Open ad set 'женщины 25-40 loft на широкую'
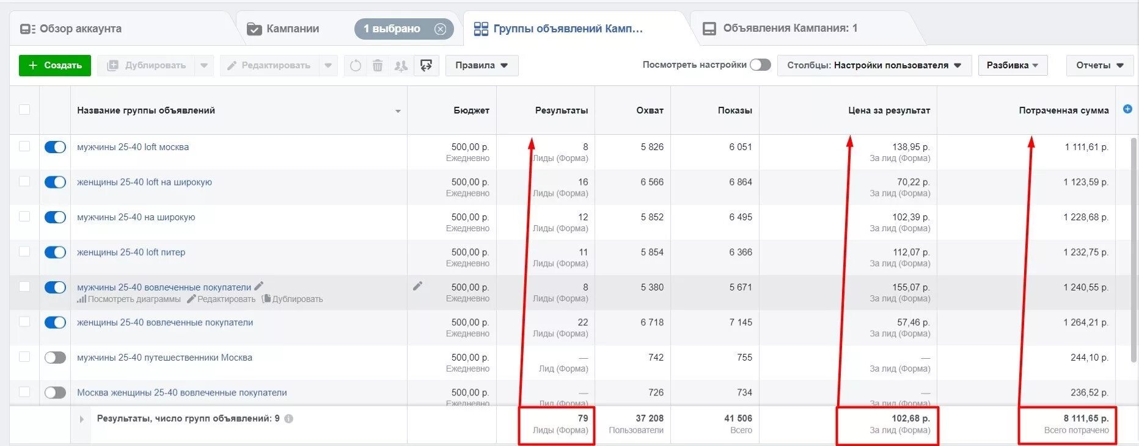The image size is (1139, 446). (x=144, y=182)
